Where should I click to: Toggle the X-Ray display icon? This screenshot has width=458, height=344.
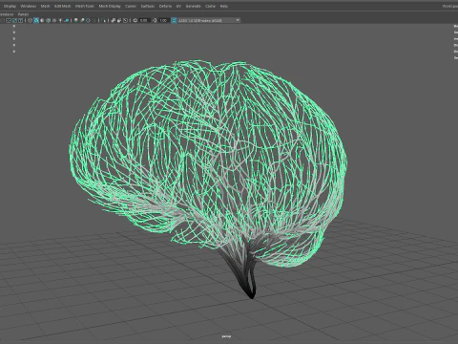tap(114, 20)
